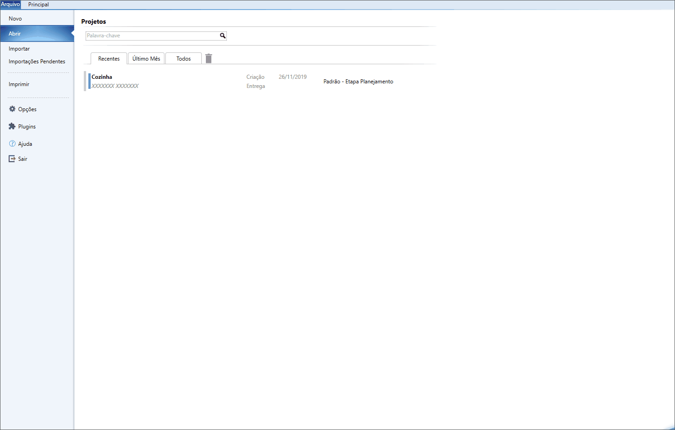This screenshot has width=675, height=430.
Task: Open the Plugins puzzle icon
Action: pyautogui.click(x=12, y=126)
